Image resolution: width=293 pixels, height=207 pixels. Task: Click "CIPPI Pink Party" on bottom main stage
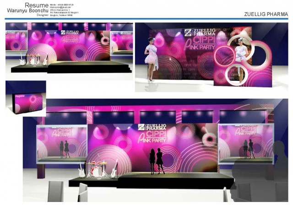pyautogui.click(x=152, y=137)
